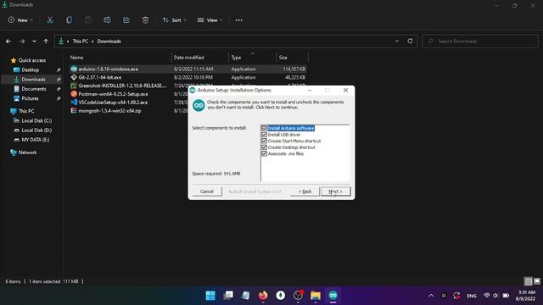
Task: Expand recent locations dropdown arrow
Action: pyautogui.click(x=34, y=42)
